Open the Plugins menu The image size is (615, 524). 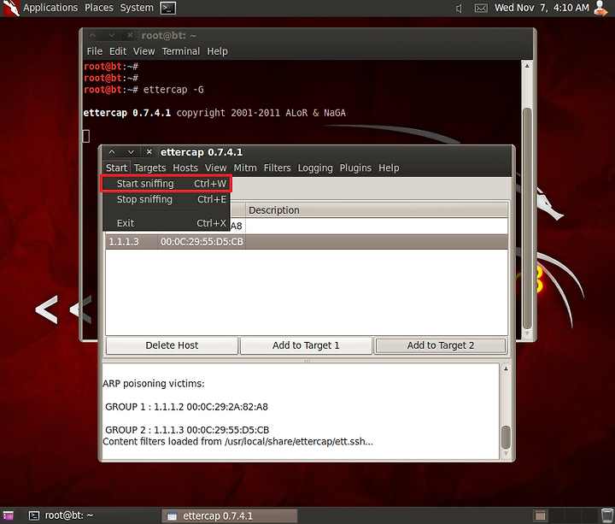355,168
